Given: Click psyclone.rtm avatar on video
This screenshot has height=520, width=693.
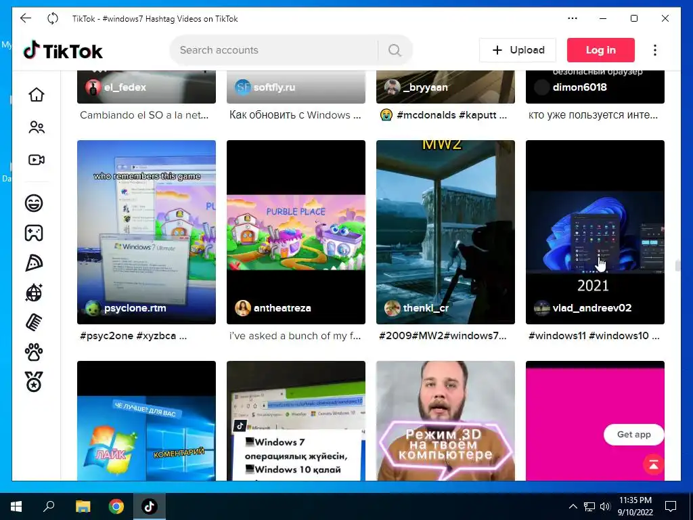Looking at the screenshot, I should tap(93, 308).
